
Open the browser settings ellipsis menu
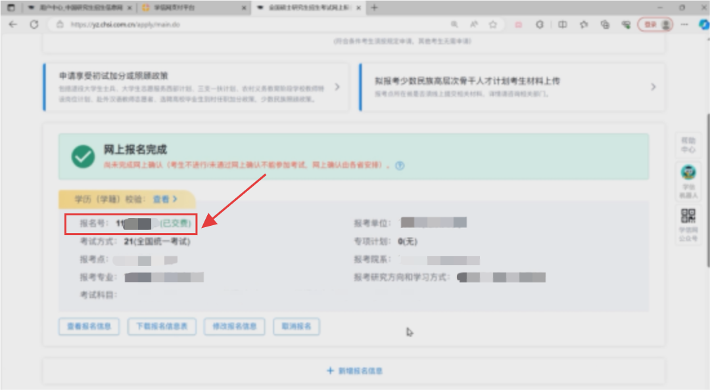[684, 24]
